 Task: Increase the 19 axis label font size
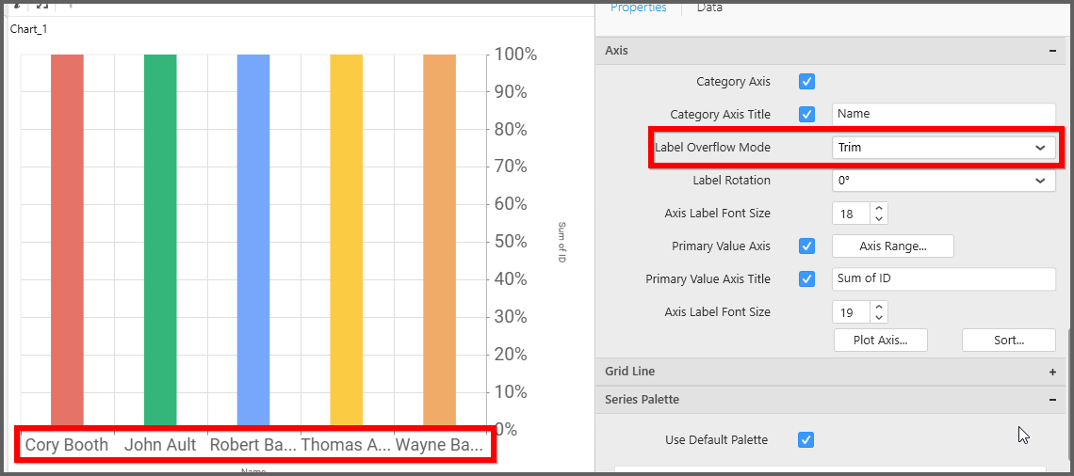click(879, 307)
